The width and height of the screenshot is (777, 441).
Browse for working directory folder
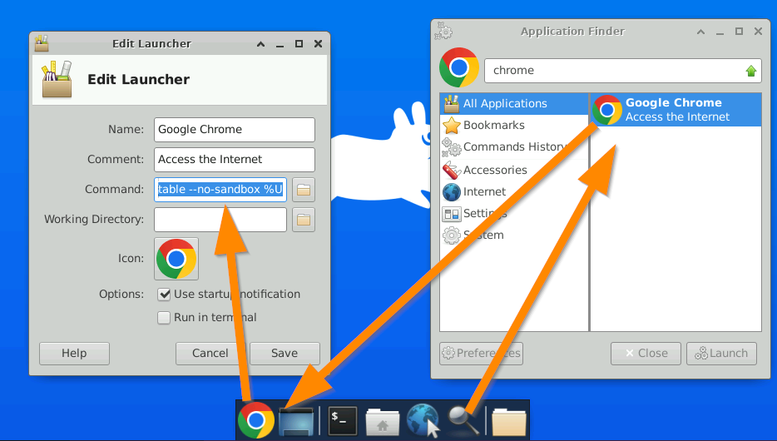304,220
